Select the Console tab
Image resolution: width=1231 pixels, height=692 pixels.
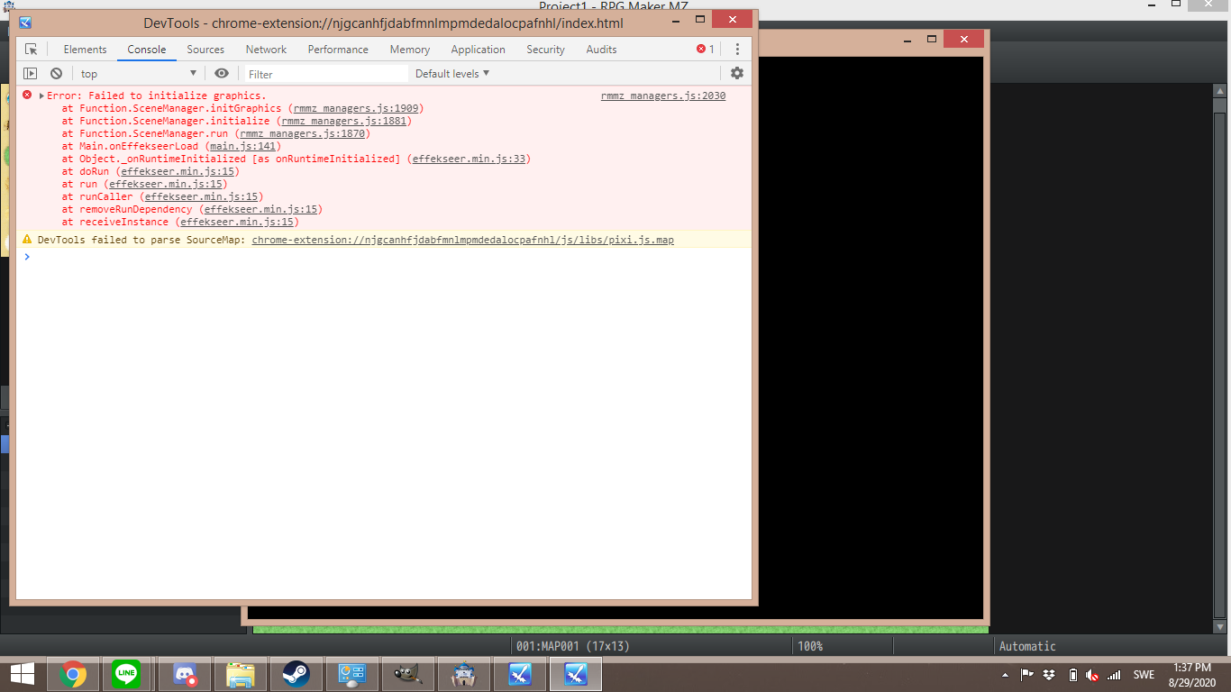pyautogui.click(x=146, y=50)
